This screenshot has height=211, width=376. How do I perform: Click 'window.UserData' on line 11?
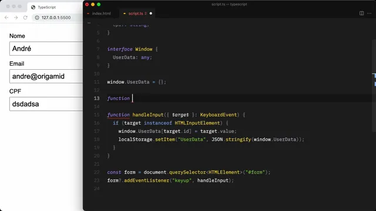(x=128, y=82)
